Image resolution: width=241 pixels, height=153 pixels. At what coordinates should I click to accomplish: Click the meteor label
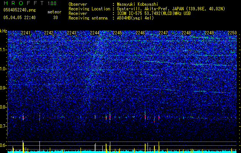click(54, 12)
